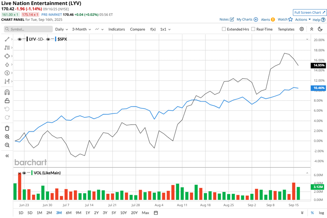The height and width of the screenshot is (218, 327).
Task: Toggle the lock drawings padlock
Action: 7,101
